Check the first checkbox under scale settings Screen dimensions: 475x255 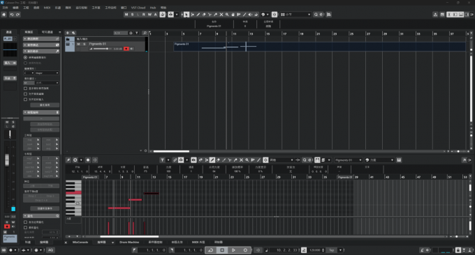point(25,88)
